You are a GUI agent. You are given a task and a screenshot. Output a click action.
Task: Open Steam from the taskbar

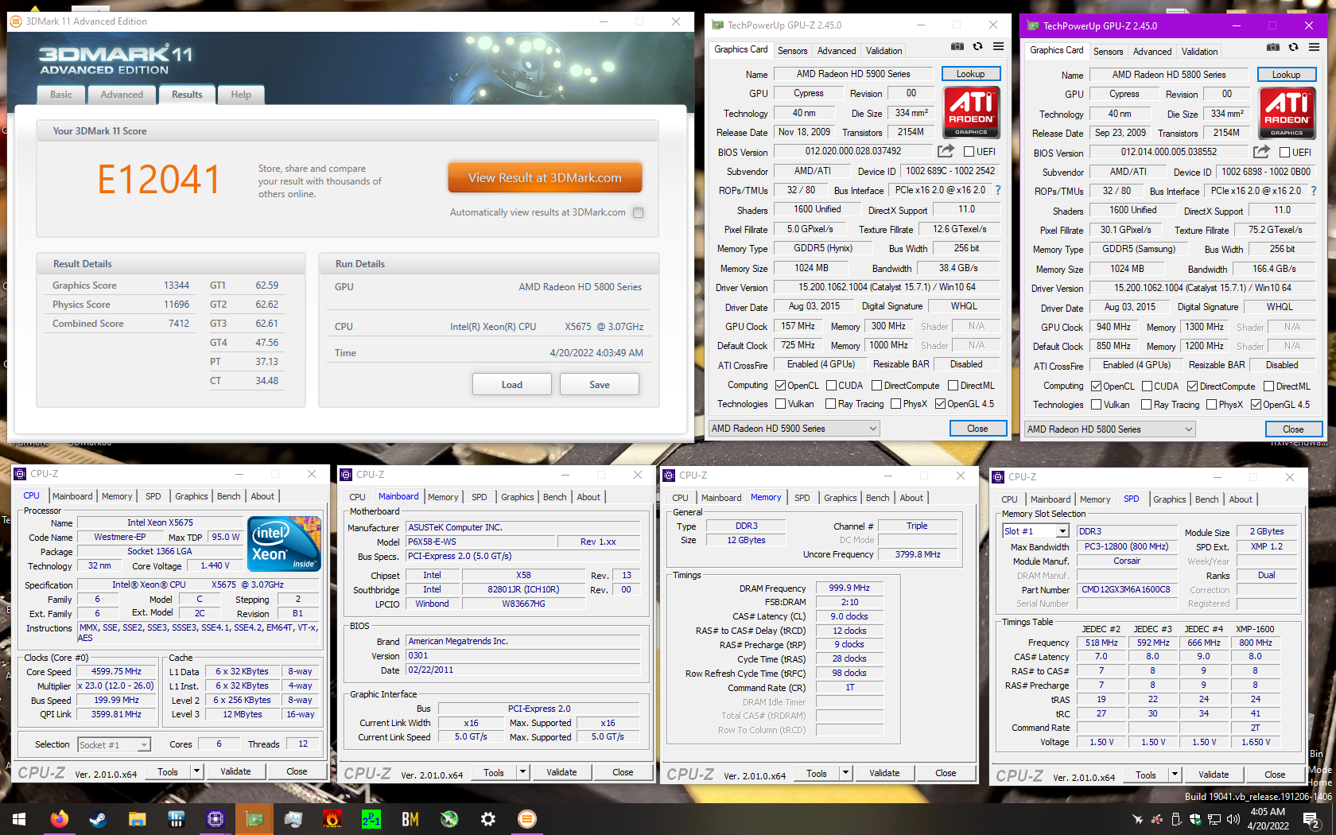coord(99,819)
